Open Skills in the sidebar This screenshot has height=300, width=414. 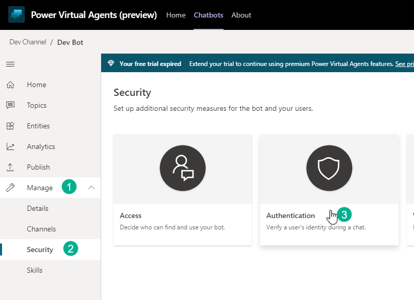tap(35, 270)
